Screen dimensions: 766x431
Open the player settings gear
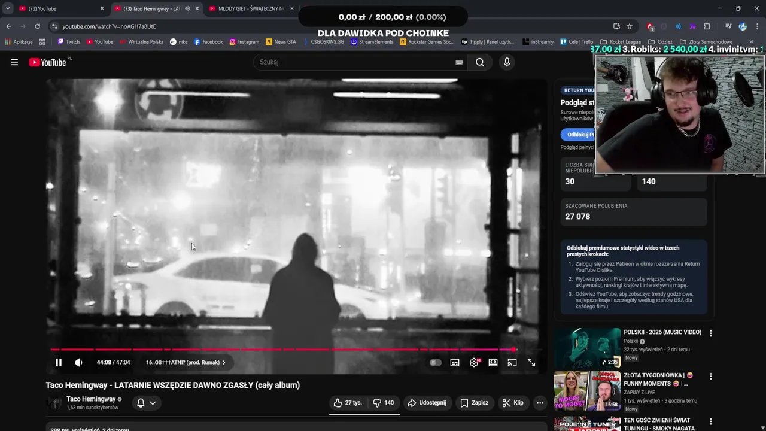pyautogui.click(x=474, y=362)
